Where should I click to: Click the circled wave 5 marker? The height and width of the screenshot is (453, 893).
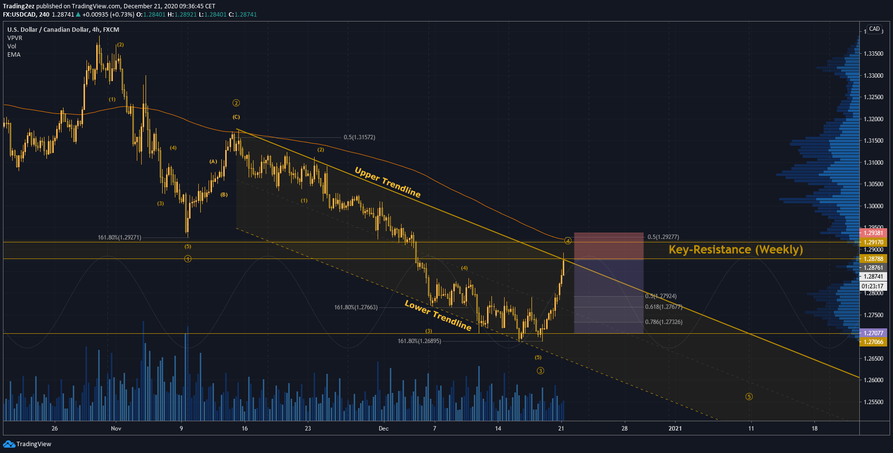click(749, 397)
